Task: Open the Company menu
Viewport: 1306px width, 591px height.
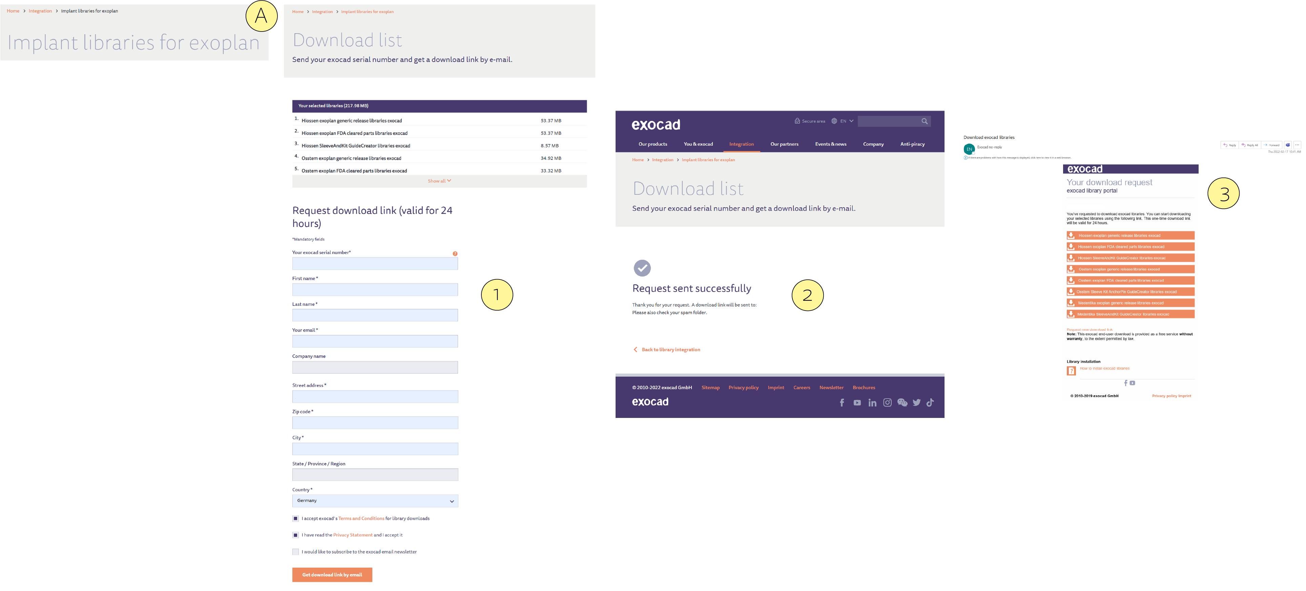Action: tap(873, 145)
